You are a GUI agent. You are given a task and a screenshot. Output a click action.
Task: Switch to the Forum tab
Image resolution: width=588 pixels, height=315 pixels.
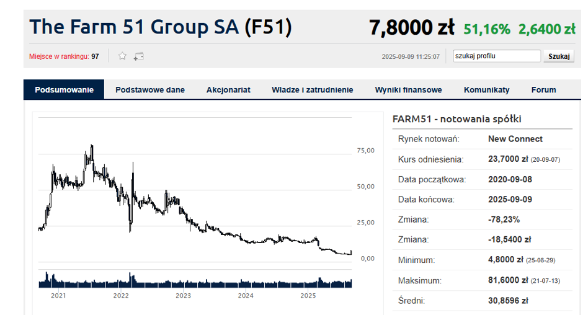(x=543, y=90)
